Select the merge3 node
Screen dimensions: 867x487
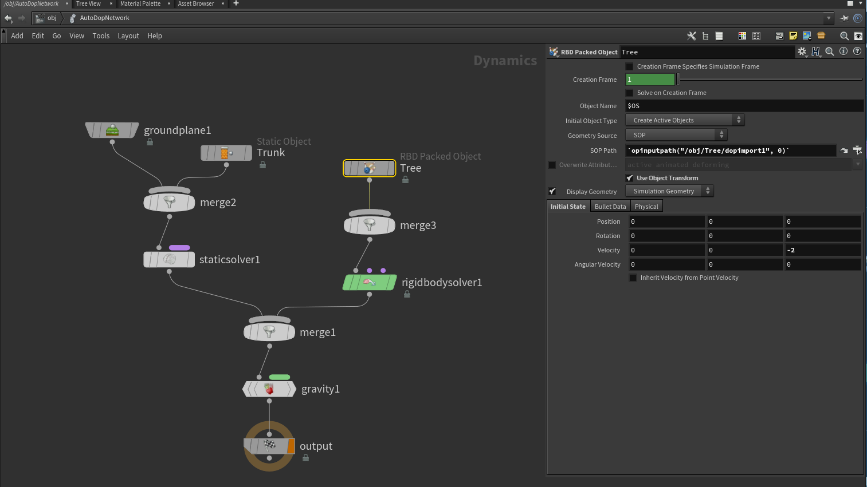point(370,225)
